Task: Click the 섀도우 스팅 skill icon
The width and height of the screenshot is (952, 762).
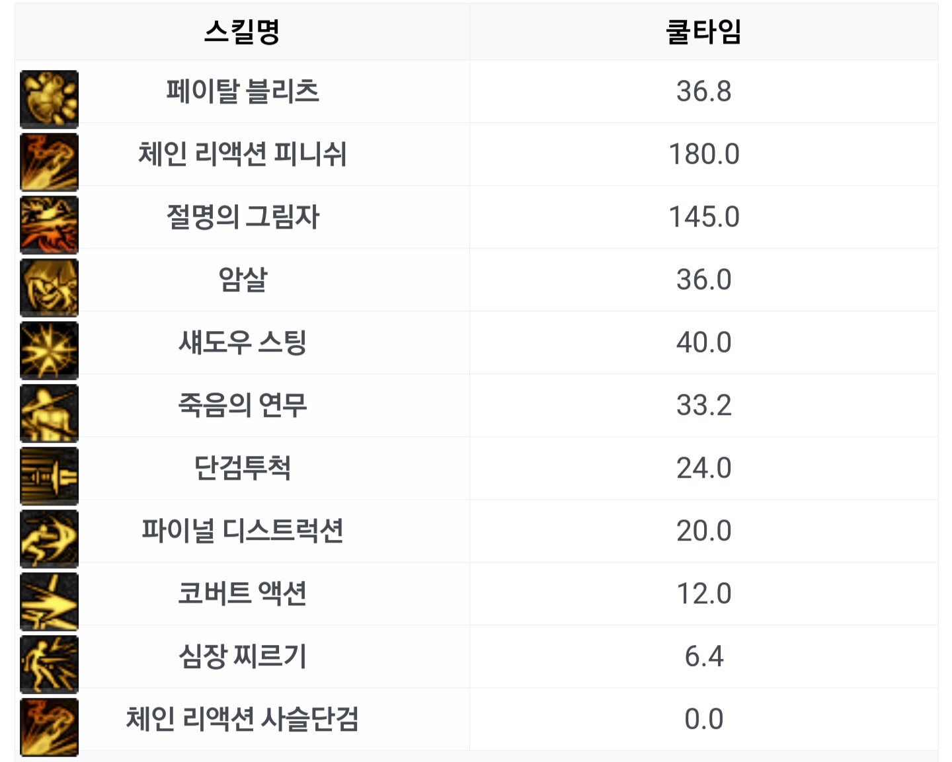Action: click(49, 350)
